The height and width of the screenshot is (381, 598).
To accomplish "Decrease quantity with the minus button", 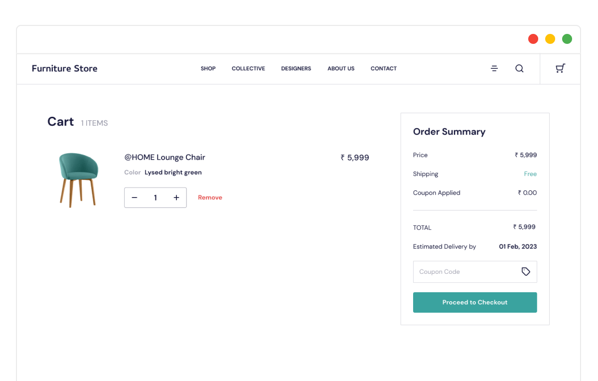I will coord(135,198).
